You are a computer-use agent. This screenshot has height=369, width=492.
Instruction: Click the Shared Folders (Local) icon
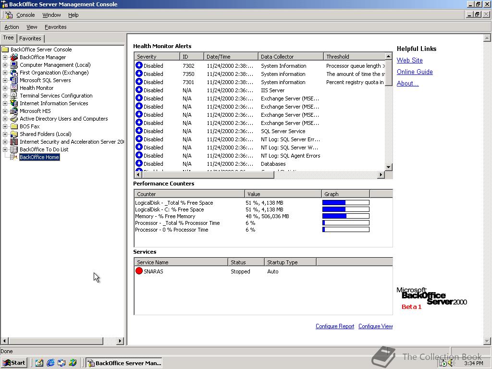tap(14, 134)
